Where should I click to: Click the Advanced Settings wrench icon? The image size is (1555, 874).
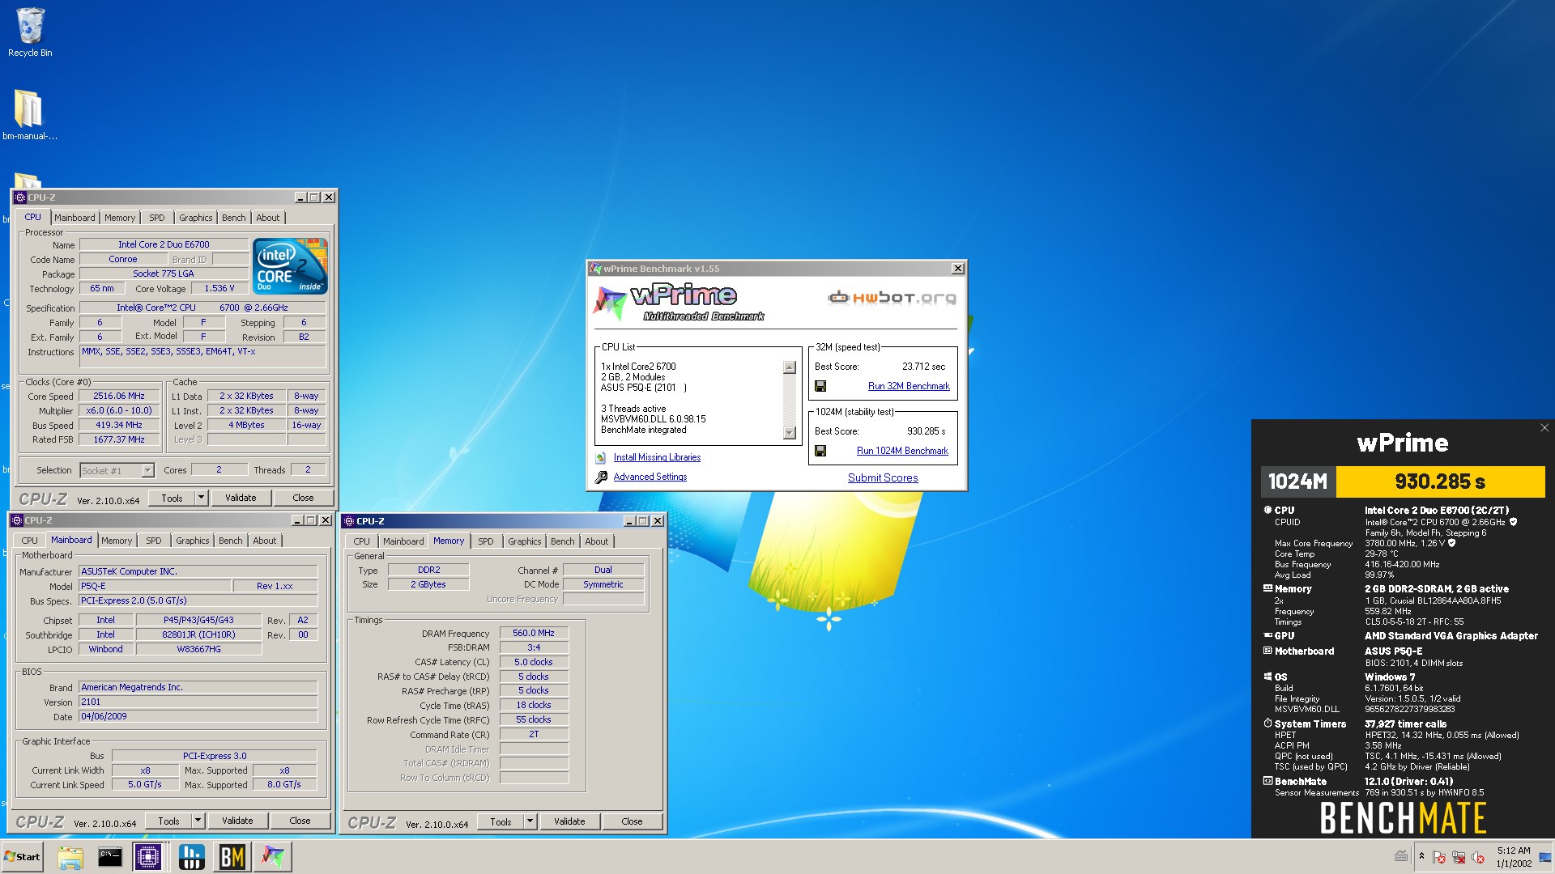(x=601, y=477)
